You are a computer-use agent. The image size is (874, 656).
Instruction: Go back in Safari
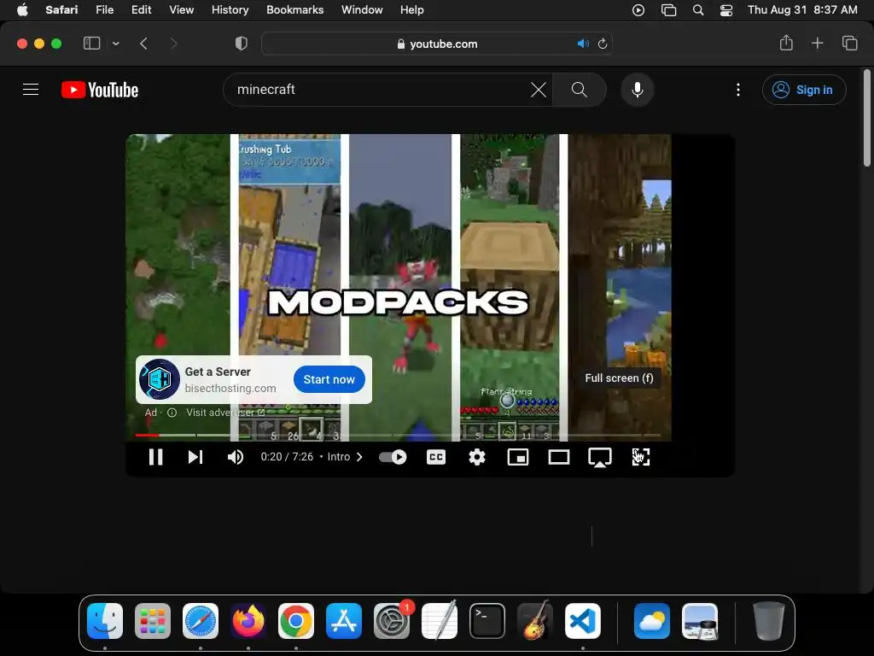point(143,44)
